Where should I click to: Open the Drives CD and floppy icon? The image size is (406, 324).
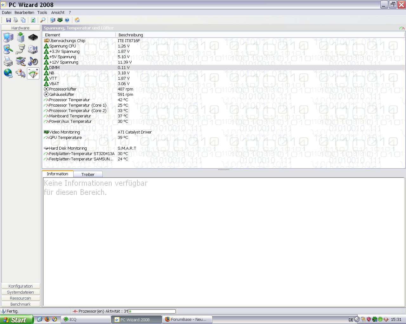[x=33, y=49]
